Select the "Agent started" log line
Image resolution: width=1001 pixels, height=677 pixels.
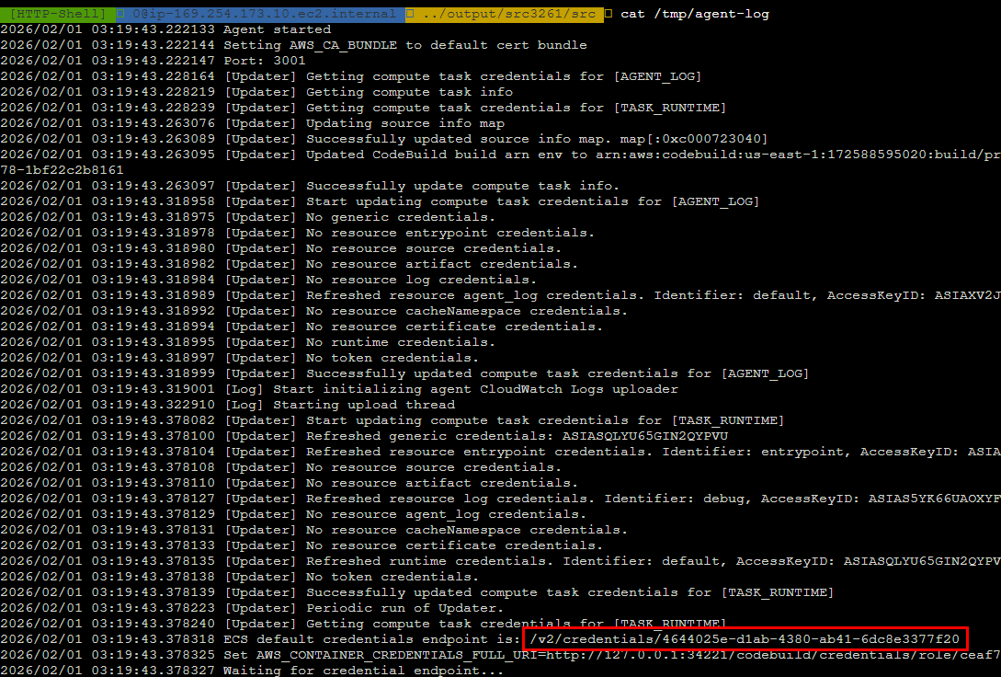click(x=277, y=29)
